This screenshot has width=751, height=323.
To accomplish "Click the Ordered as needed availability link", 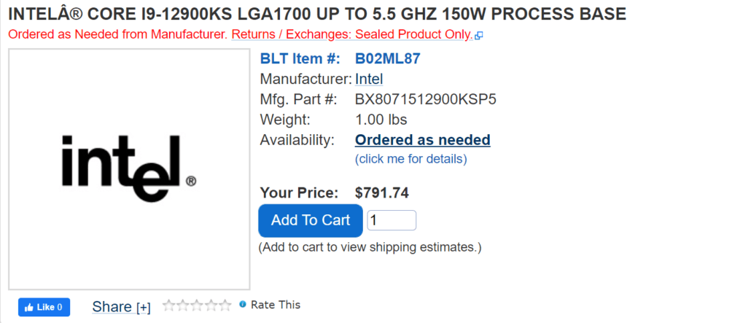I will click(422, 140).
